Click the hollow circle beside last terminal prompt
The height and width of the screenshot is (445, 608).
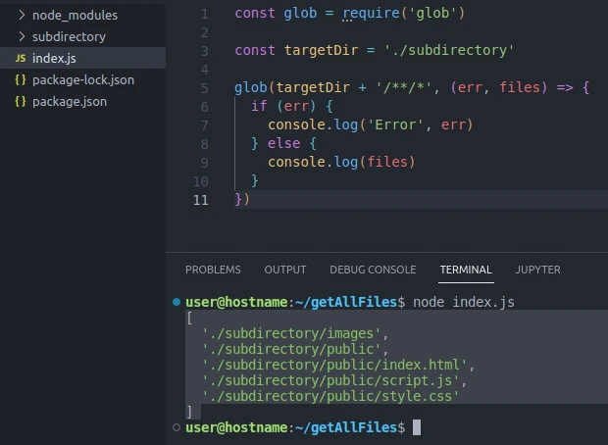click(177, 428)
